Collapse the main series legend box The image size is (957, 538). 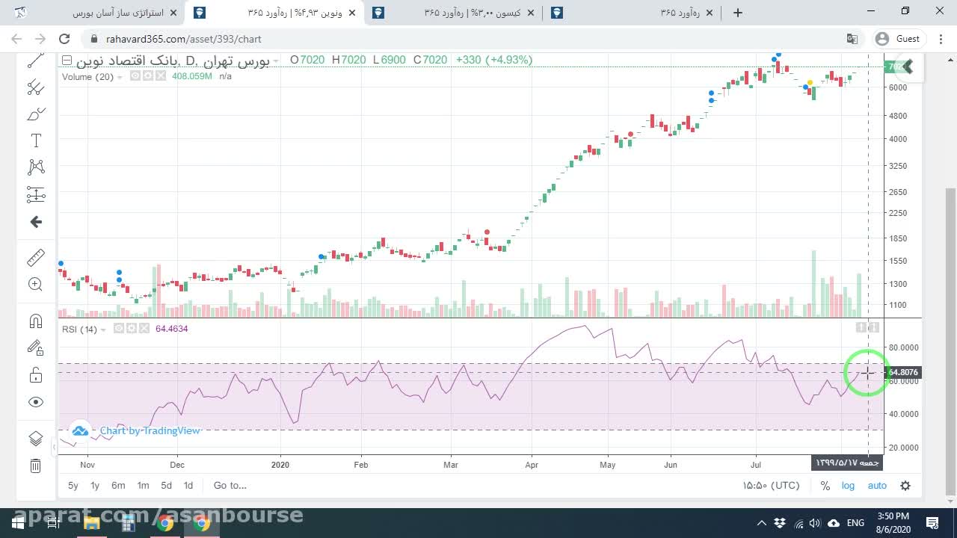(x=67, y=61)
